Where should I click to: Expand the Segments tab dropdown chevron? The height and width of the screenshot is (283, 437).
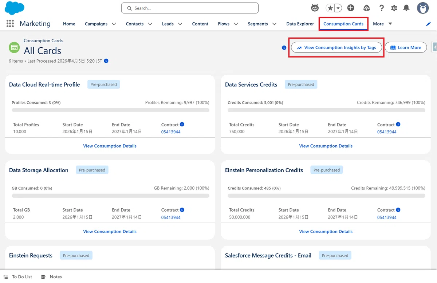click(x=274, y=24)
